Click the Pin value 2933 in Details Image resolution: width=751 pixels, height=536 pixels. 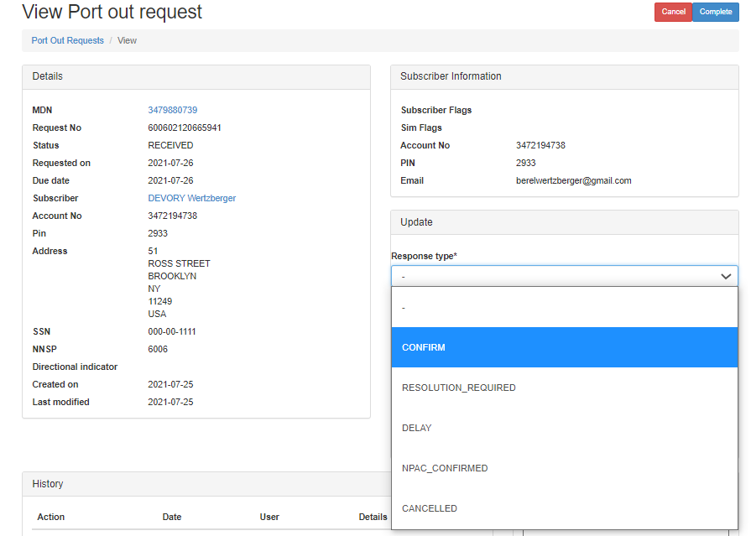point(158,234)
